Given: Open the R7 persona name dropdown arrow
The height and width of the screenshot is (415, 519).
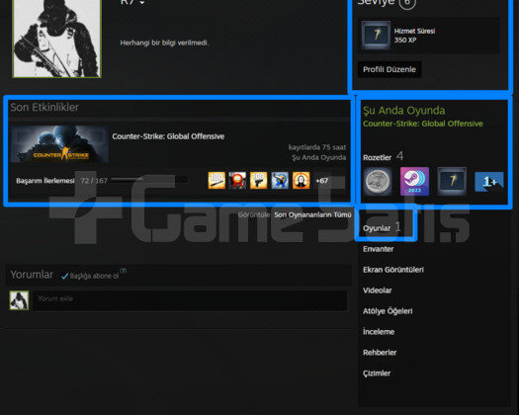Looking at the screenshot, I should point(142,3).
